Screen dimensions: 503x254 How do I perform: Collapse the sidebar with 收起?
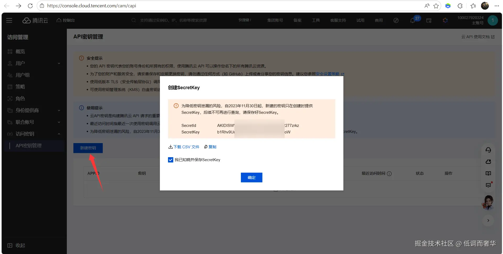[x=16, y=245]
